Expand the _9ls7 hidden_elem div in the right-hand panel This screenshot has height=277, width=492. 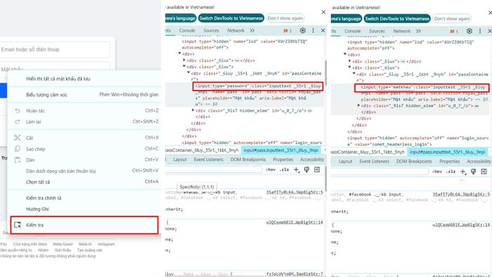(358, 105)
